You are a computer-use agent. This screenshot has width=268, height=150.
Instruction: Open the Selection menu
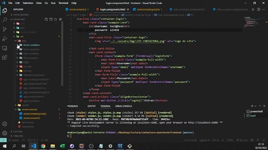(28, 3)
